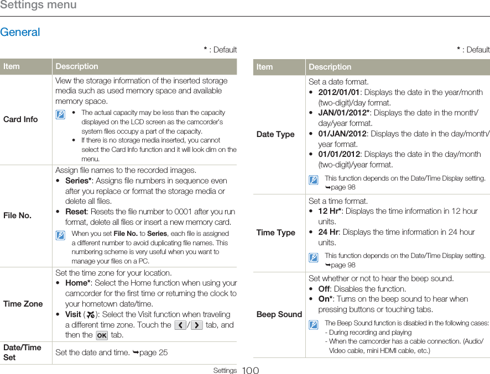Screen dimensions: 490x374
Task: Select the Date Type item cell
Action: [x=279, y=135]
